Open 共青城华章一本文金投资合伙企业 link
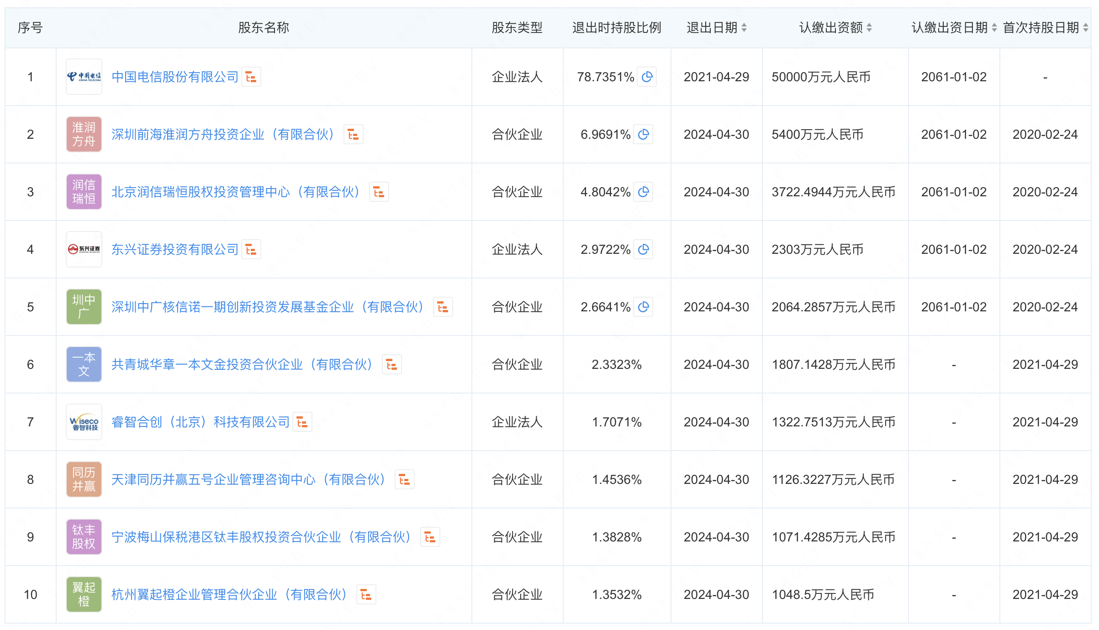Image resolution: width=1099 pixels, height=630 pixels. (x=243, y=364)
